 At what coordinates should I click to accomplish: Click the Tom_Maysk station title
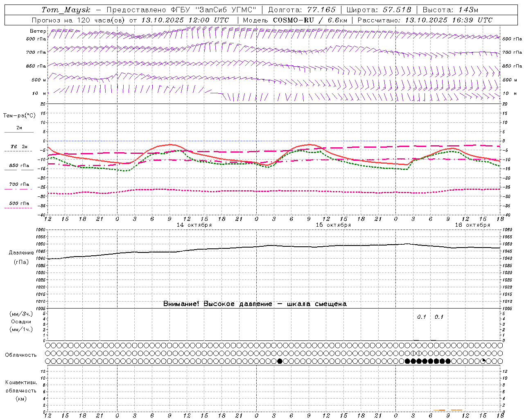click(x=66, y=10)
